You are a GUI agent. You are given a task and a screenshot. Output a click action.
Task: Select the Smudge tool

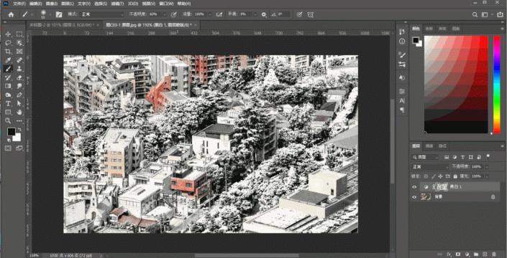[x=19, y=86]
